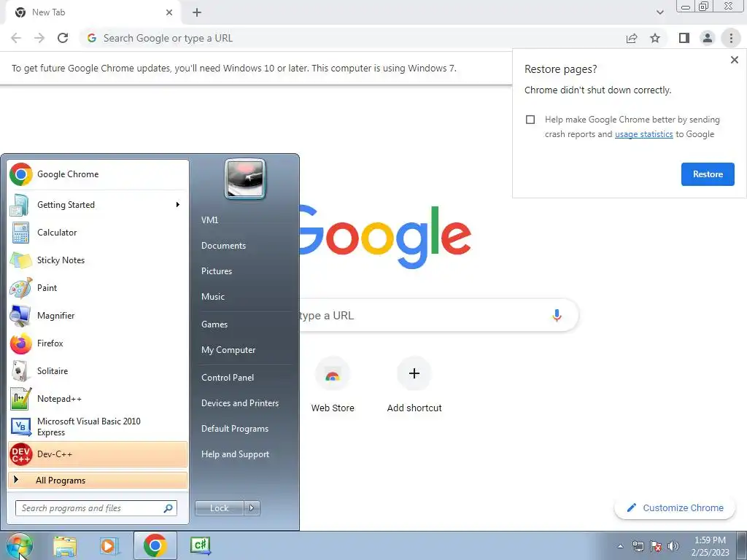Launch Notepad++ editor
Image resolution: width=747 pixels, height=560 pixels.
(x=98, y=399)
